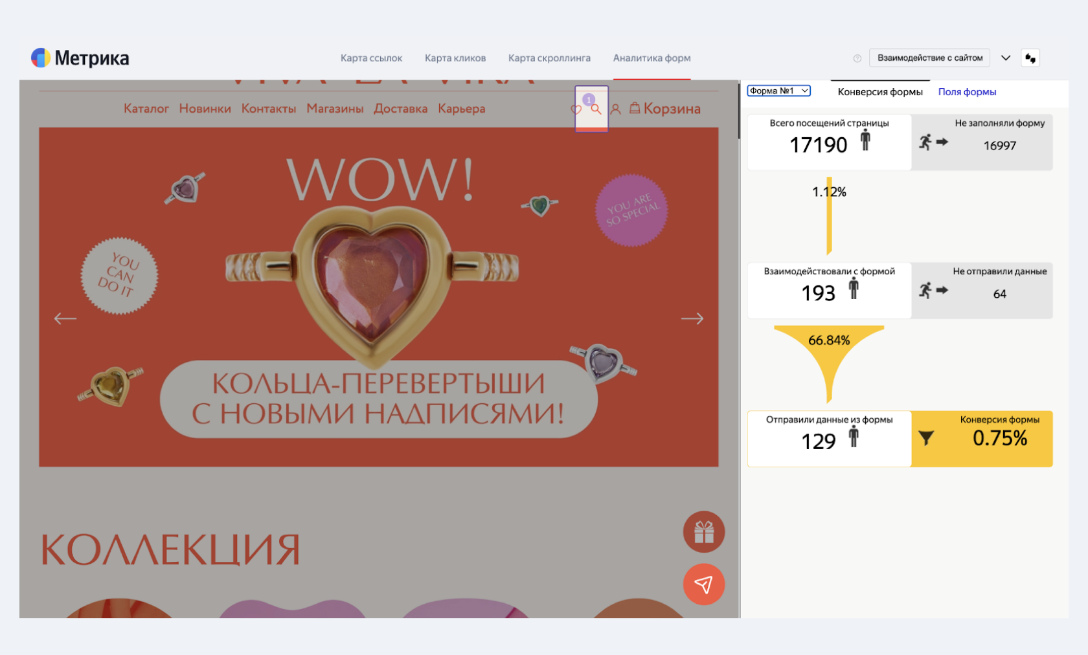Image resolution: width=1088 pixels, height=655 pixels.
Task: Click the feedback thumbs icon button
Action: 1030,58
